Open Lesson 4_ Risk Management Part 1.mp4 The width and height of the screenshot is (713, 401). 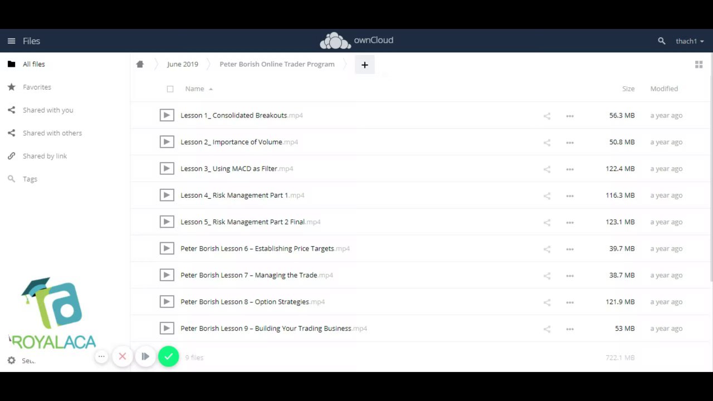[x=242, y=195]
